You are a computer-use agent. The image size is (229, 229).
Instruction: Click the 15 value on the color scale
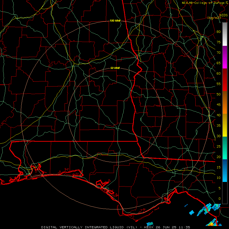[x=219, y=167]
